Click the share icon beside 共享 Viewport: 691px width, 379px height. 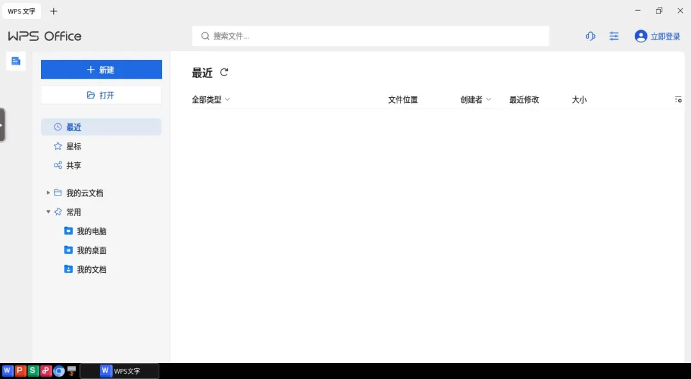tap(58, 165)
